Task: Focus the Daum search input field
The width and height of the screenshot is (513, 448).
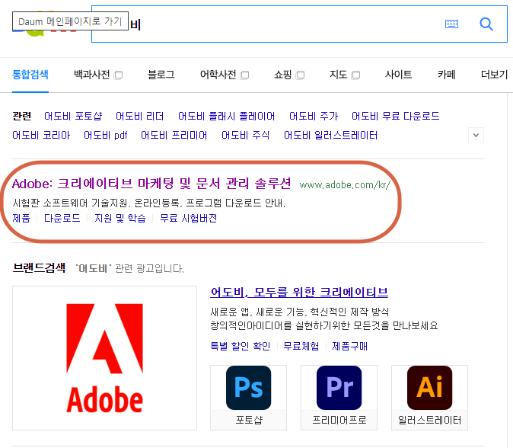Action: 299,24
